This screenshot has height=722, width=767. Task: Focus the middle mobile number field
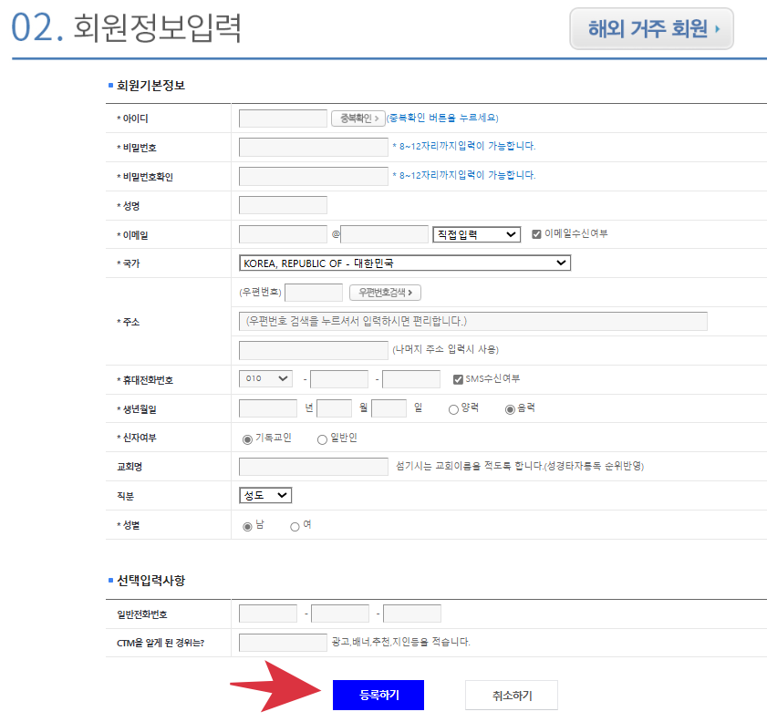pyautogui.click(x=339, y=379)
